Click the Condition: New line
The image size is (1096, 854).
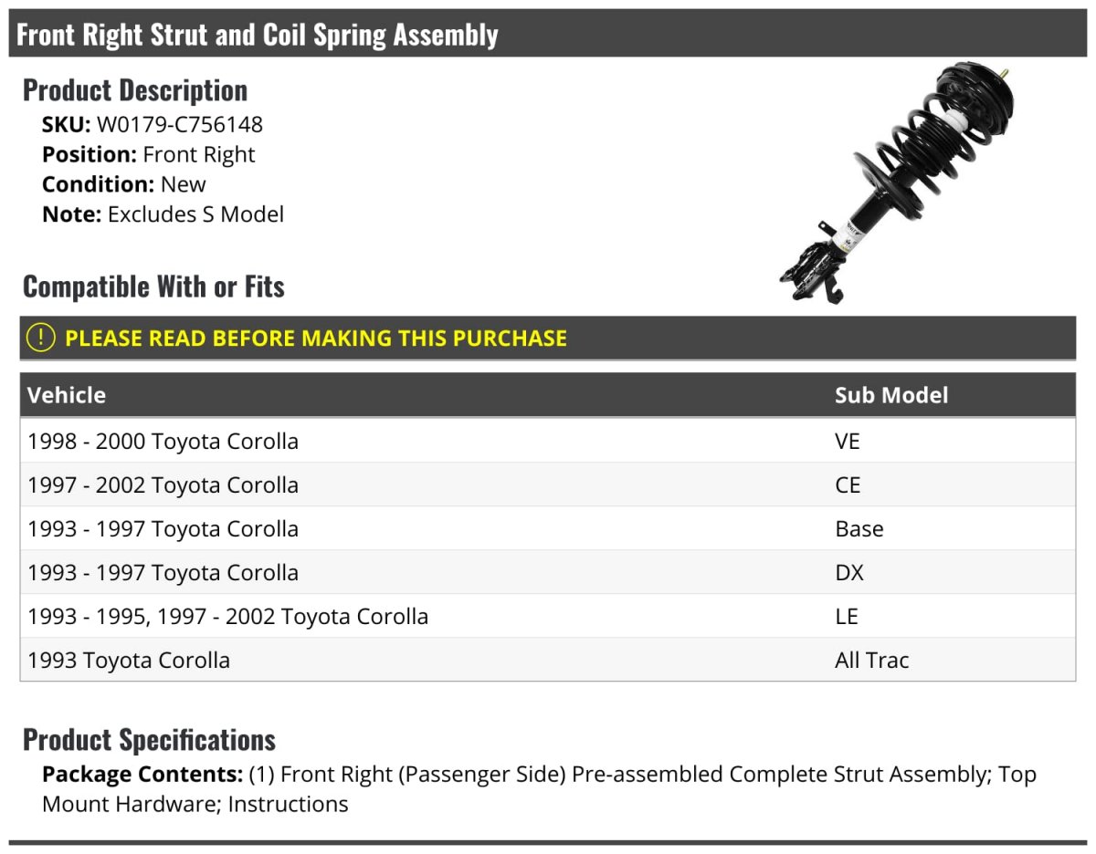[x=124, y=184]
